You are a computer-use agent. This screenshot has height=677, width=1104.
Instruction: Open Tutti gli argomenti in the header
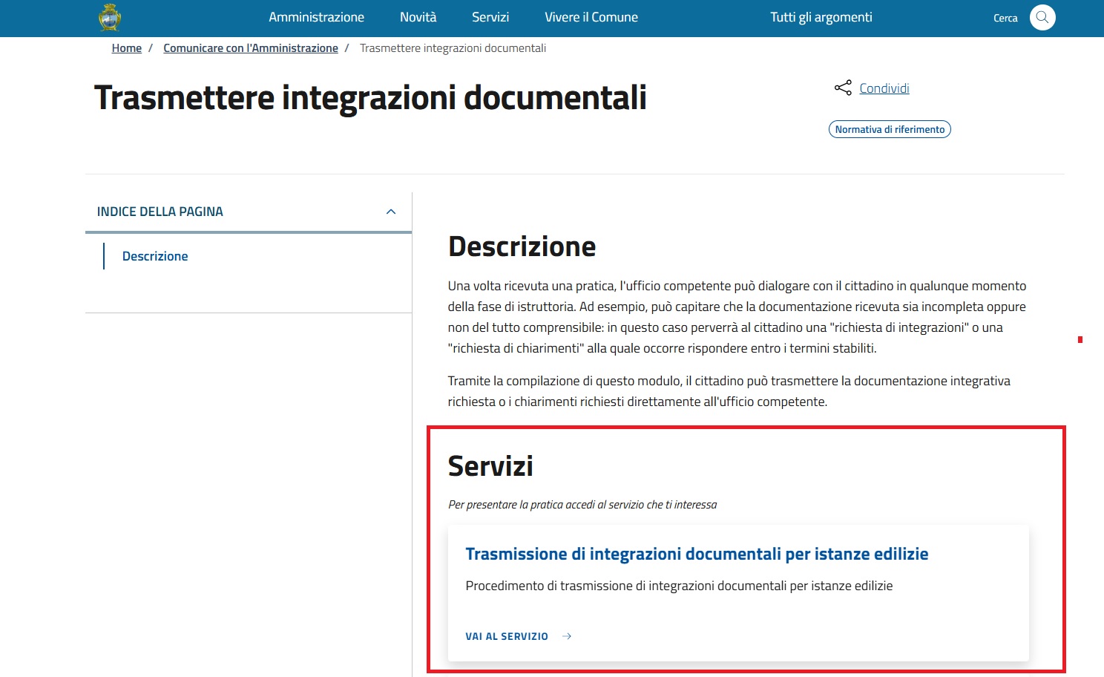click(x=821, y=17)
